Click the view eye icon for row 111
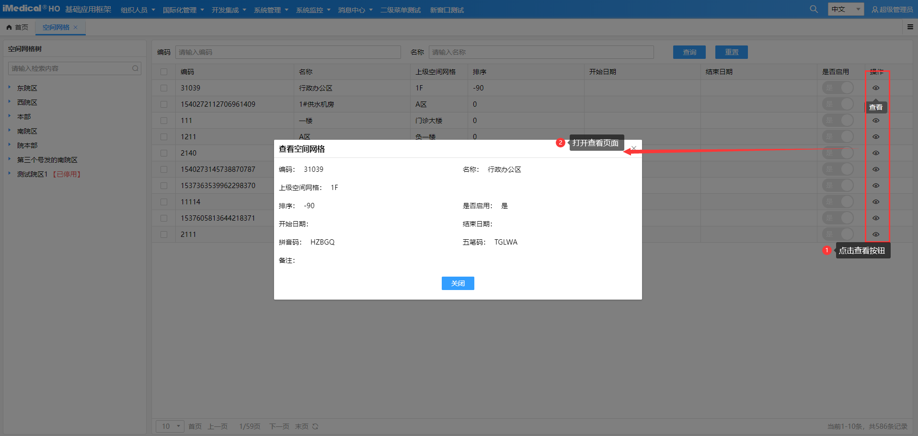The image size is (918, 436). click(x=875, y=121)
